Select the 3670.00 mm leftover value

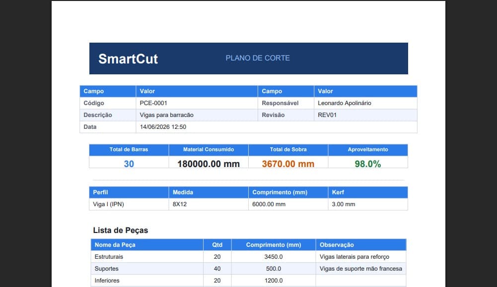288,164
